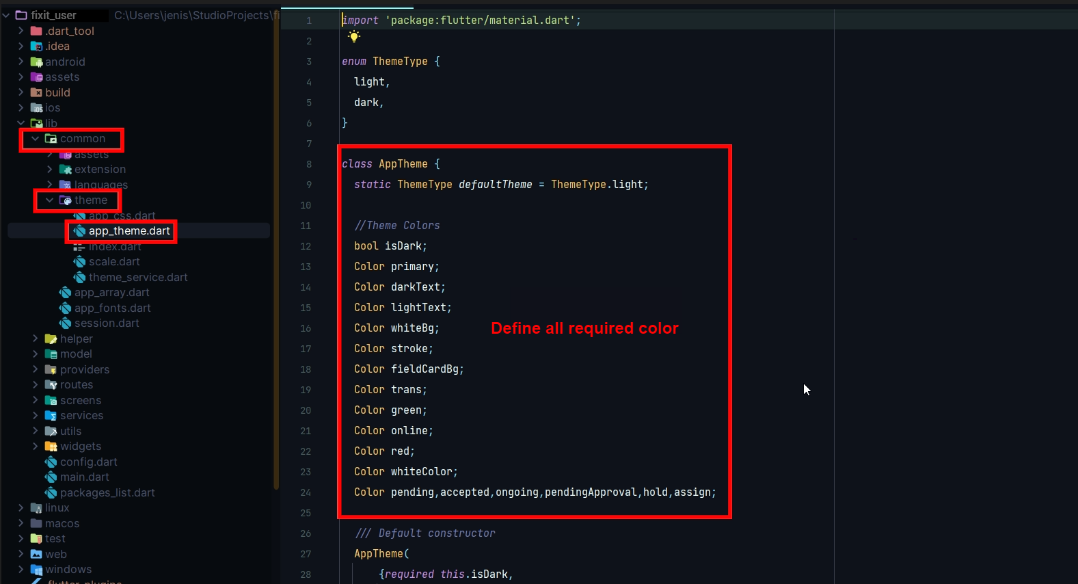The height and width of the screenshot is (584, 1078).
Task: Expand the model folder chevron
Action: point(35,354)
